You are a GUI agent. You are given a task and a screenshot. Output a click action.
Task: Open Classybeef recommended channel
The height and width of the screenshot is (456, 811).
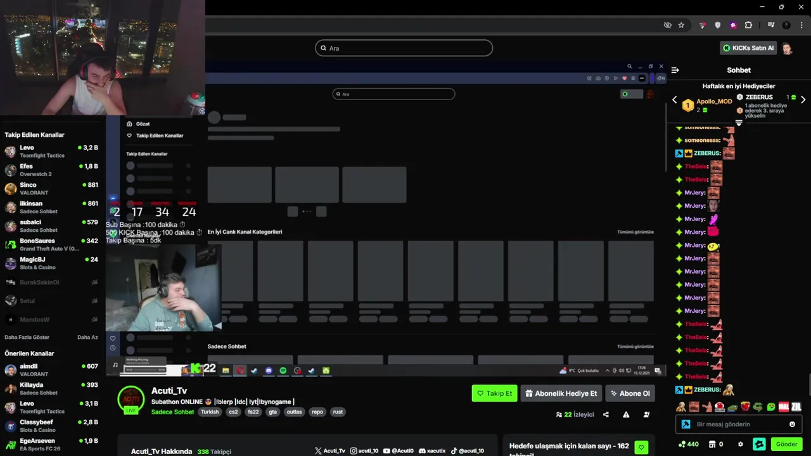pyautogui.click(x=51, y=426)
